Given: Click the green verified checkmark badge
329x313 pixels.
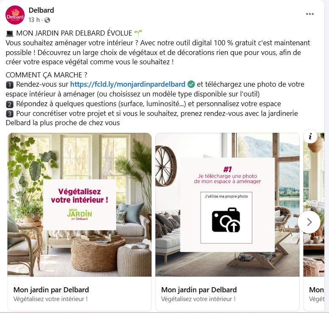Looking at the screenshot, I should 191,84.
